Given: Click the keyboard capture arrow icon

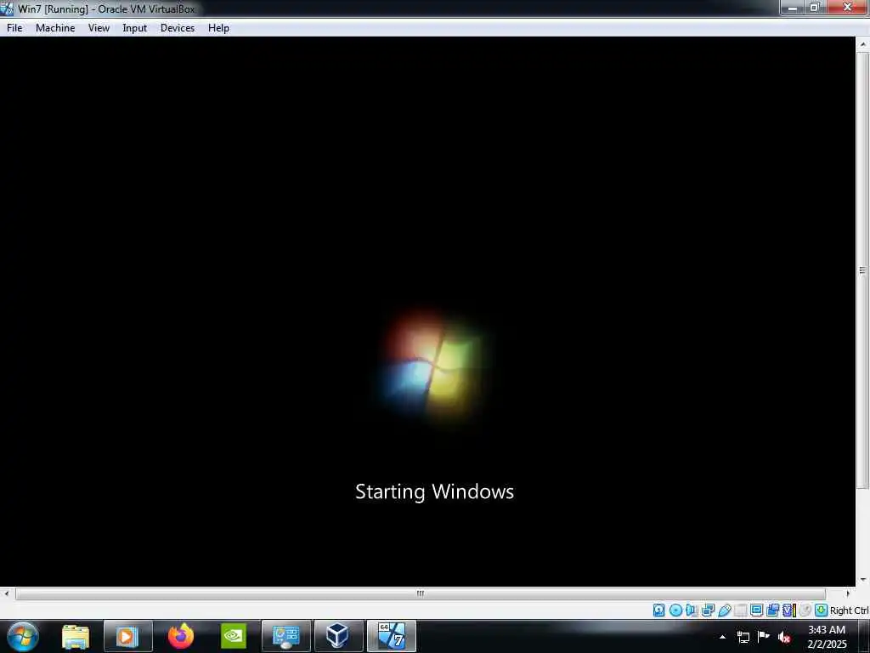Looking at the screenshot, I should pyautogui.click(x=822, y=610).
